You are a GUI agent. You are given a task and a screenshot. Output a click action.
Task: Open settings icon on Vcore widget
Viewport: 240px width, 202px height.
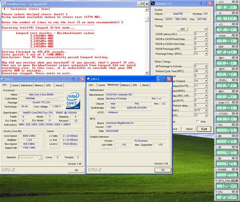[x=234, y=35]
